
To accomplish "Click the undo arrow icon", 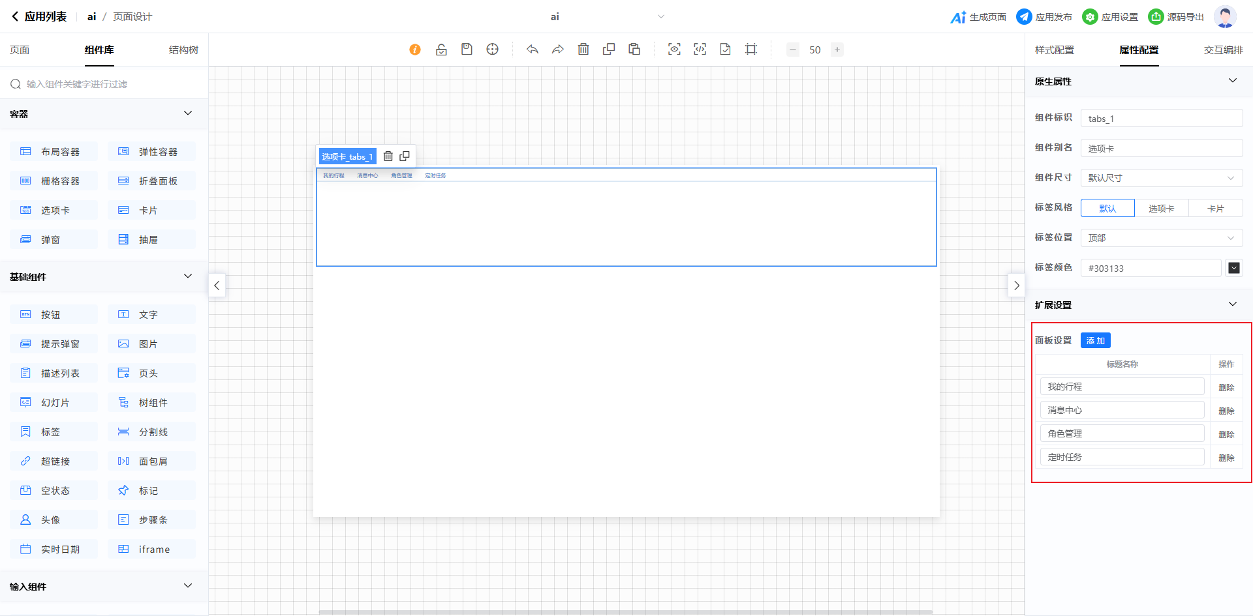I will (533, 50).
